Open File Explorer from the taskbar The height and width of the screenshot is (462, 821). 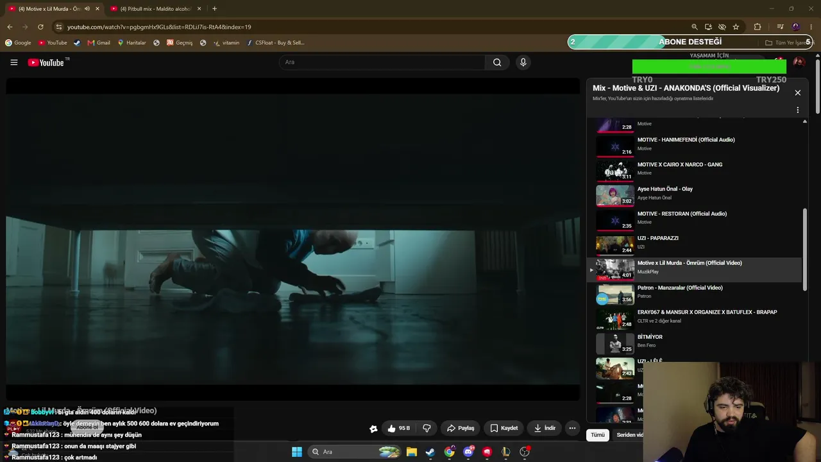pyautogui.click(x=412, y=452)
